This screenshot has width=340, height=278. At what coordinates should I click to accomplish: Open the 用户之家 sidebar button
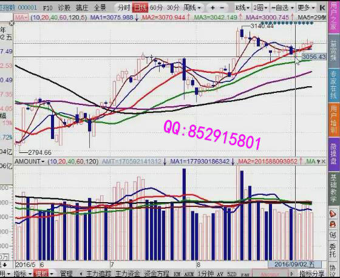pos(333,16)
